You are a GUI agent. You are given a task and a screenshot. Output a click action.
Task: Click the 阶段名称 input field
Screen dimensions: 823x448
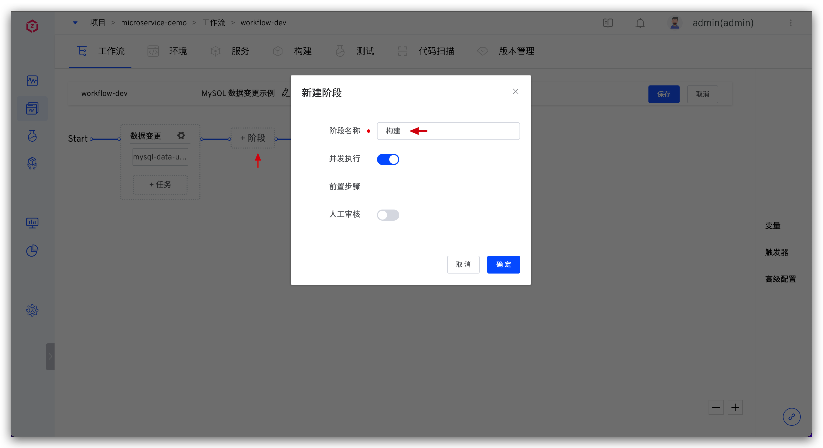coord(463,131)
